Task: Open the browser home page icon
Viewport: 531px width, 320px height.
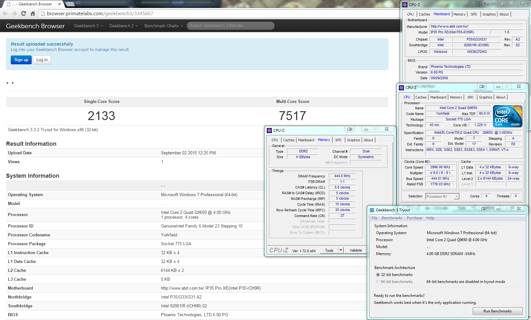Action: click(33, 13)
